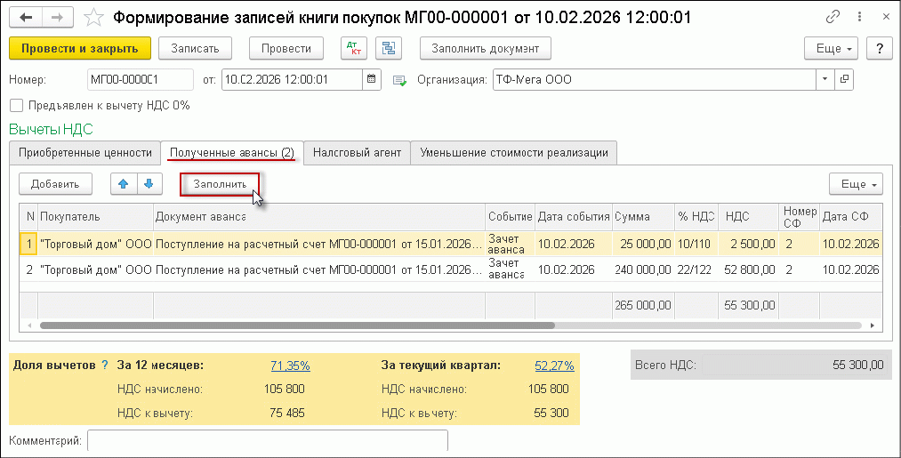
Task: Open top-right 'Еще' menu
Action: (x=831, y=48)
